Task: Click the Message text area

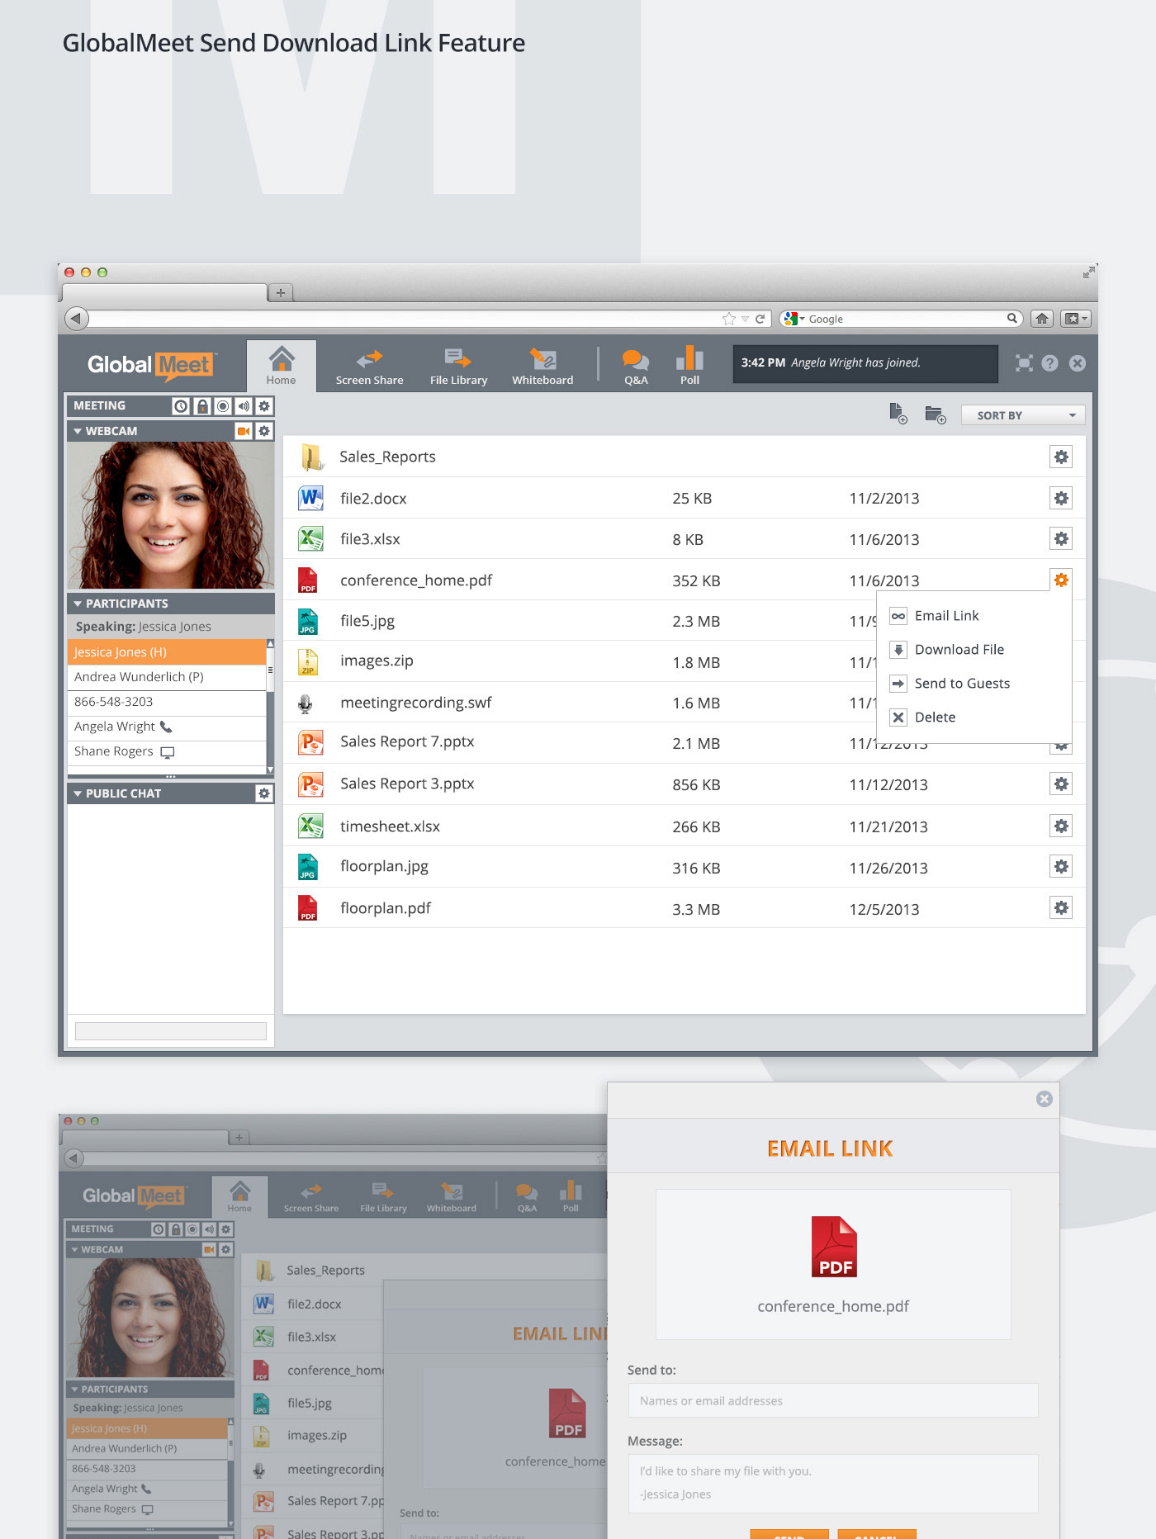Action: coord(833,1483)
